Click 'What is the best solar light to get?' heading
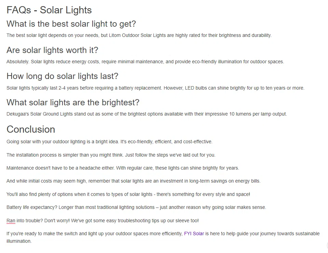 click(x=71, y=24)
